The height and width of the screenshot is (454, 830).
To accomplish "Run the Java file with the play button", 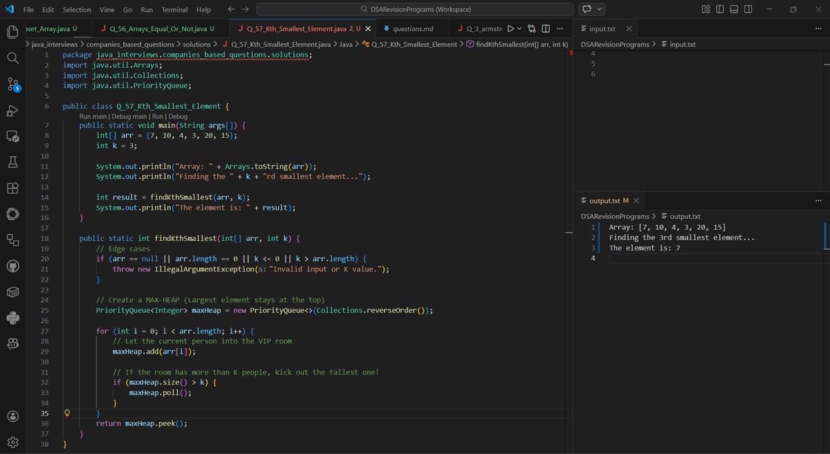I will [x=510, y=29].
